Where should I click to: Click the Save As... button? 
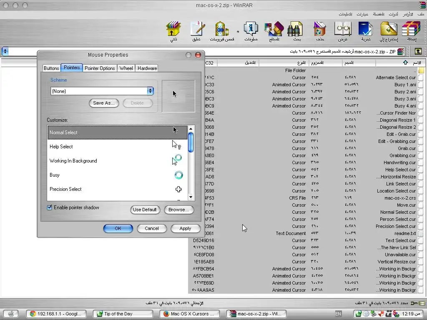coord(104,103)
